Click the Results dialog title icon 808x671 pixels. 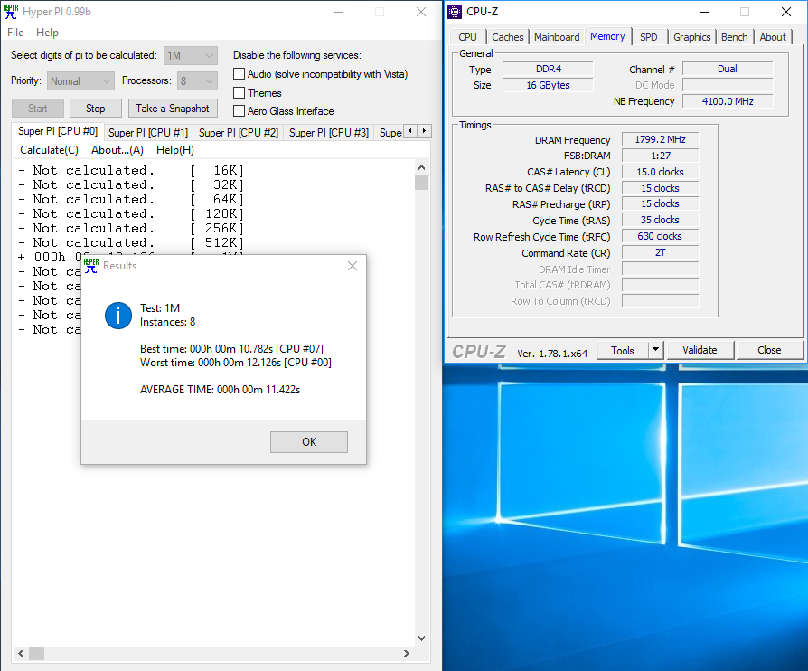click(x=91, y=266)
